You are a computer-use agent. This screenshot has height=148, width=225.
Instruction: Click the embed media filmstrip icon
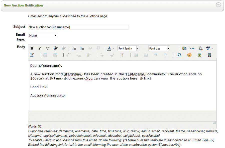coord(209,55)
